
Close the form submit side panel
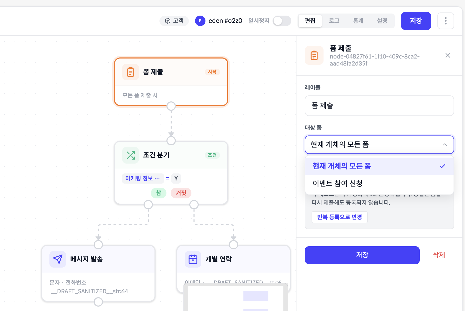448,55
